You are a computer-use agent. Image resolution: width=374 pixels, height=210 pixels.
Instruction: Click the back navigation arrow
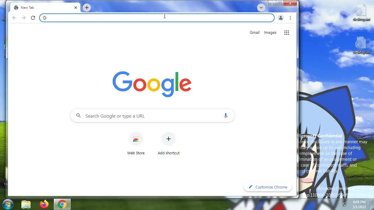(14, 18)
